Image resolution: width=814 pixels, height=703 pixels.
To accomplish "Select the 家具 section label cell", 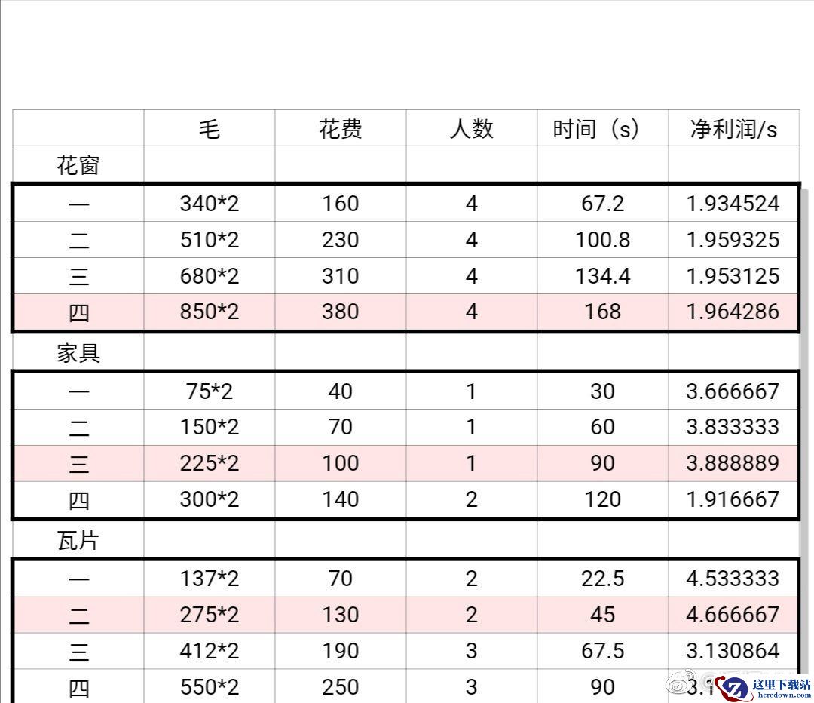I will 78,352.
